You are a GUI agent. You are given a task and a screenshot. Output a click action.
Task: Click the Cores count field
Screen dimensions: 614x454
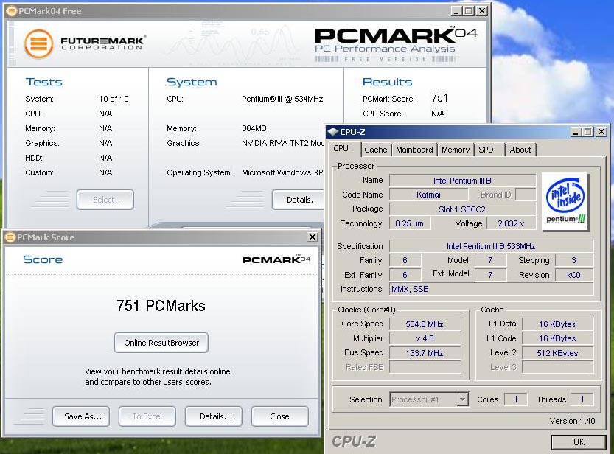pos(516,399)
